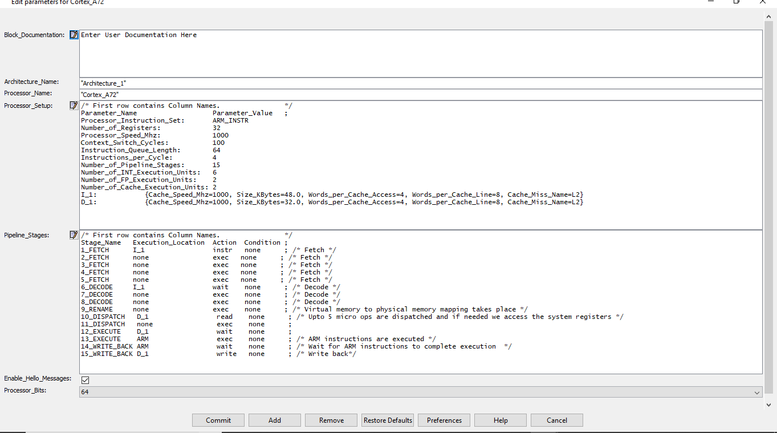Place cursor in the user documentation text area
This screenshot has height=433, width=777.
tap(421, 53)
